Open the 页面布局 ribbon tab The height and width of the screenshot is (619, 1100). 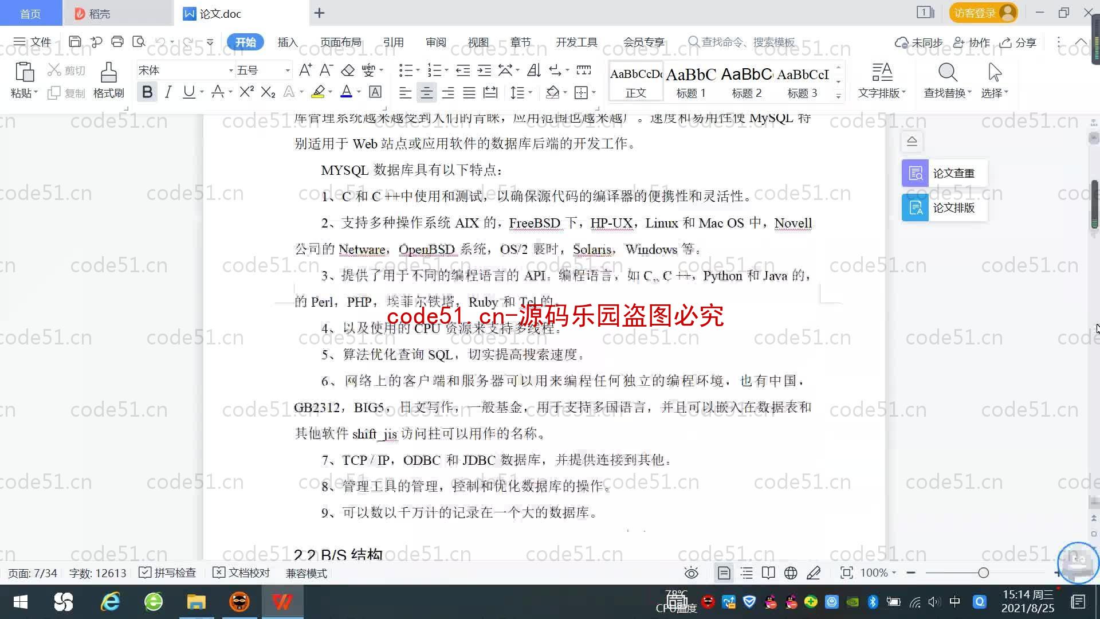pyautogui.click(x=341, y=42)
